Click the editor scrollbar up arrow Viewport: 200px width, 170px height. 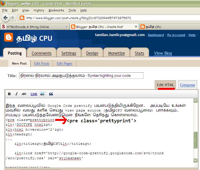click(x=195, y=100)
